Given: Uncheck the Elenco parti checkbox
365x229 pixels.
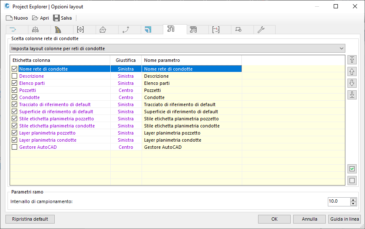Looking at the screenshot, I should pyautogui.click(x=15, y=83).
